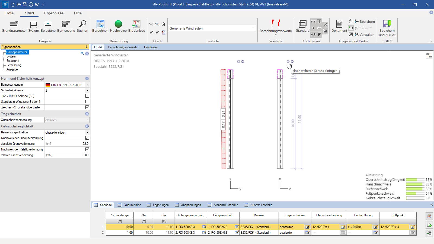Open the Datei menu
The height and width of the screenshot is (244, 434).
tap(10, 13)
